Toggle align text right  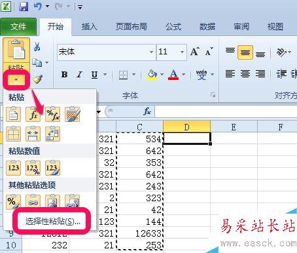(260, 74)
